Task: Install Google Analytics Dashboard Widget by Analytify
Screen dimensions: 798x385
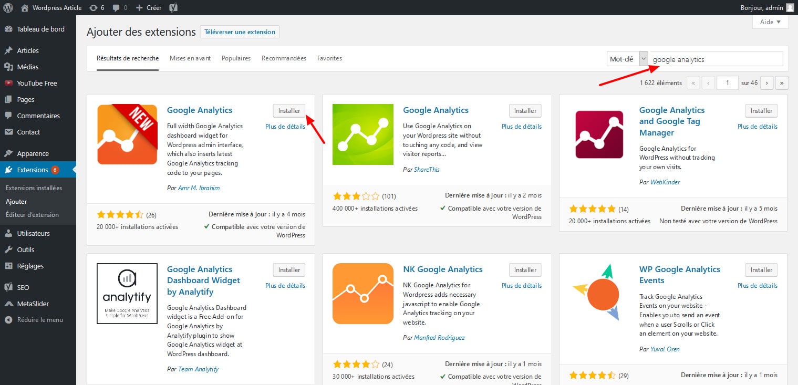Action: [289, 270]
